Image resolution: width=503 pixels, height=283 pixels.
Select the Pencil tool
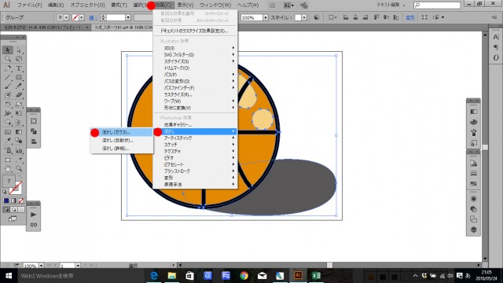pos(19,86)
